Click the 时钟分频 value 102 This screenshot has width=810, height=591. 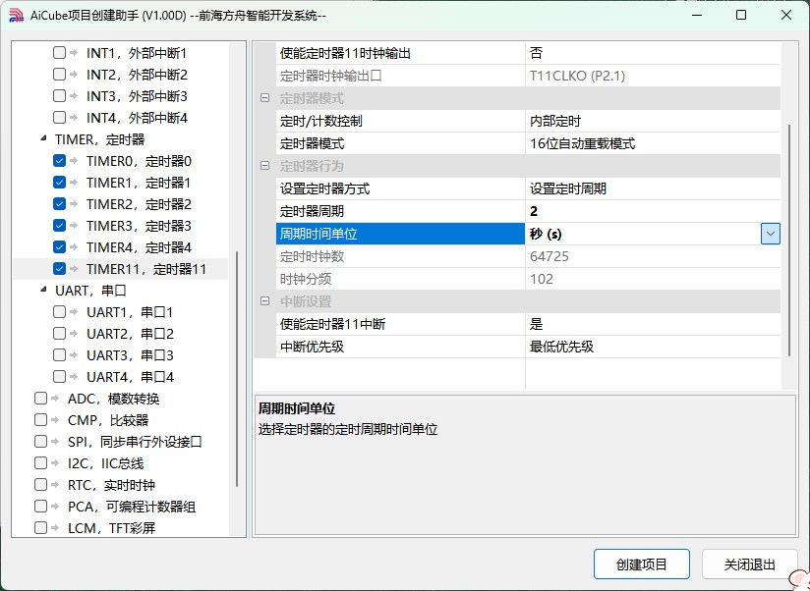point(653,279)
